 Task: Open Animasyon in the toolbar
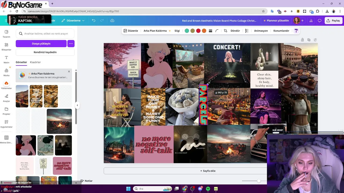coord(261,31)
